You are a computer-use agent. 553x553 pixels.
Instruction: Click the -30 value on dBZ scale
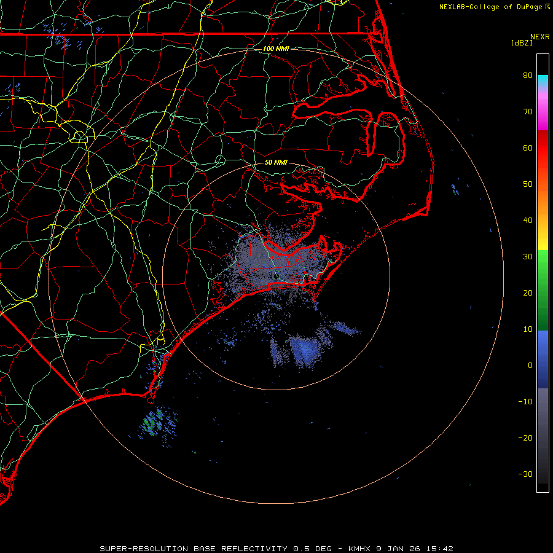point(525,474)
